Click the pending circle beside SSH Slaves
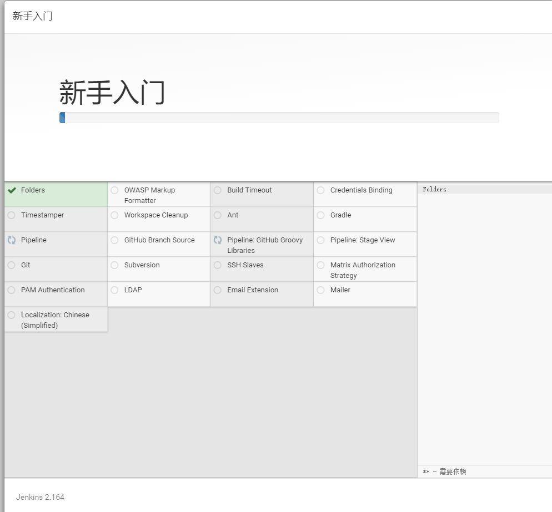 218,265
